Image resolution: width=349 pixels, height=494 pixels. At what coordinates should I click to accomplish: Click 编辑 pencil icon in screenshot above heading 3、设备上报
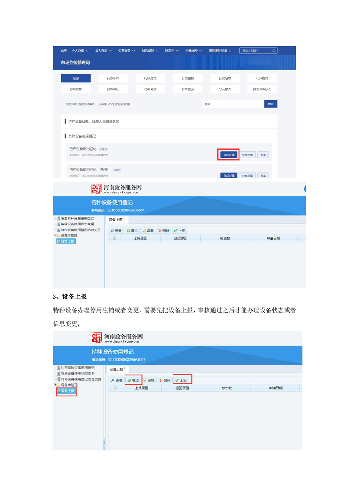coord(144,231)
